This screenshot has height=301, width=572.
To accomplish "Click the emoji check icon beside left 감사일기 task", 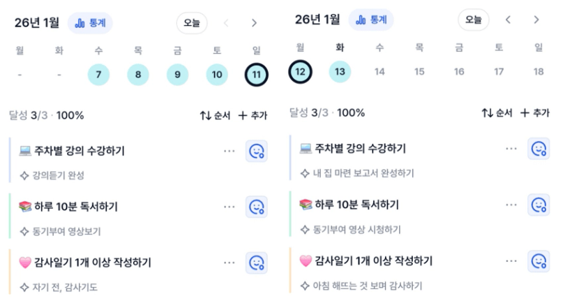I will [x=256, y=263].
